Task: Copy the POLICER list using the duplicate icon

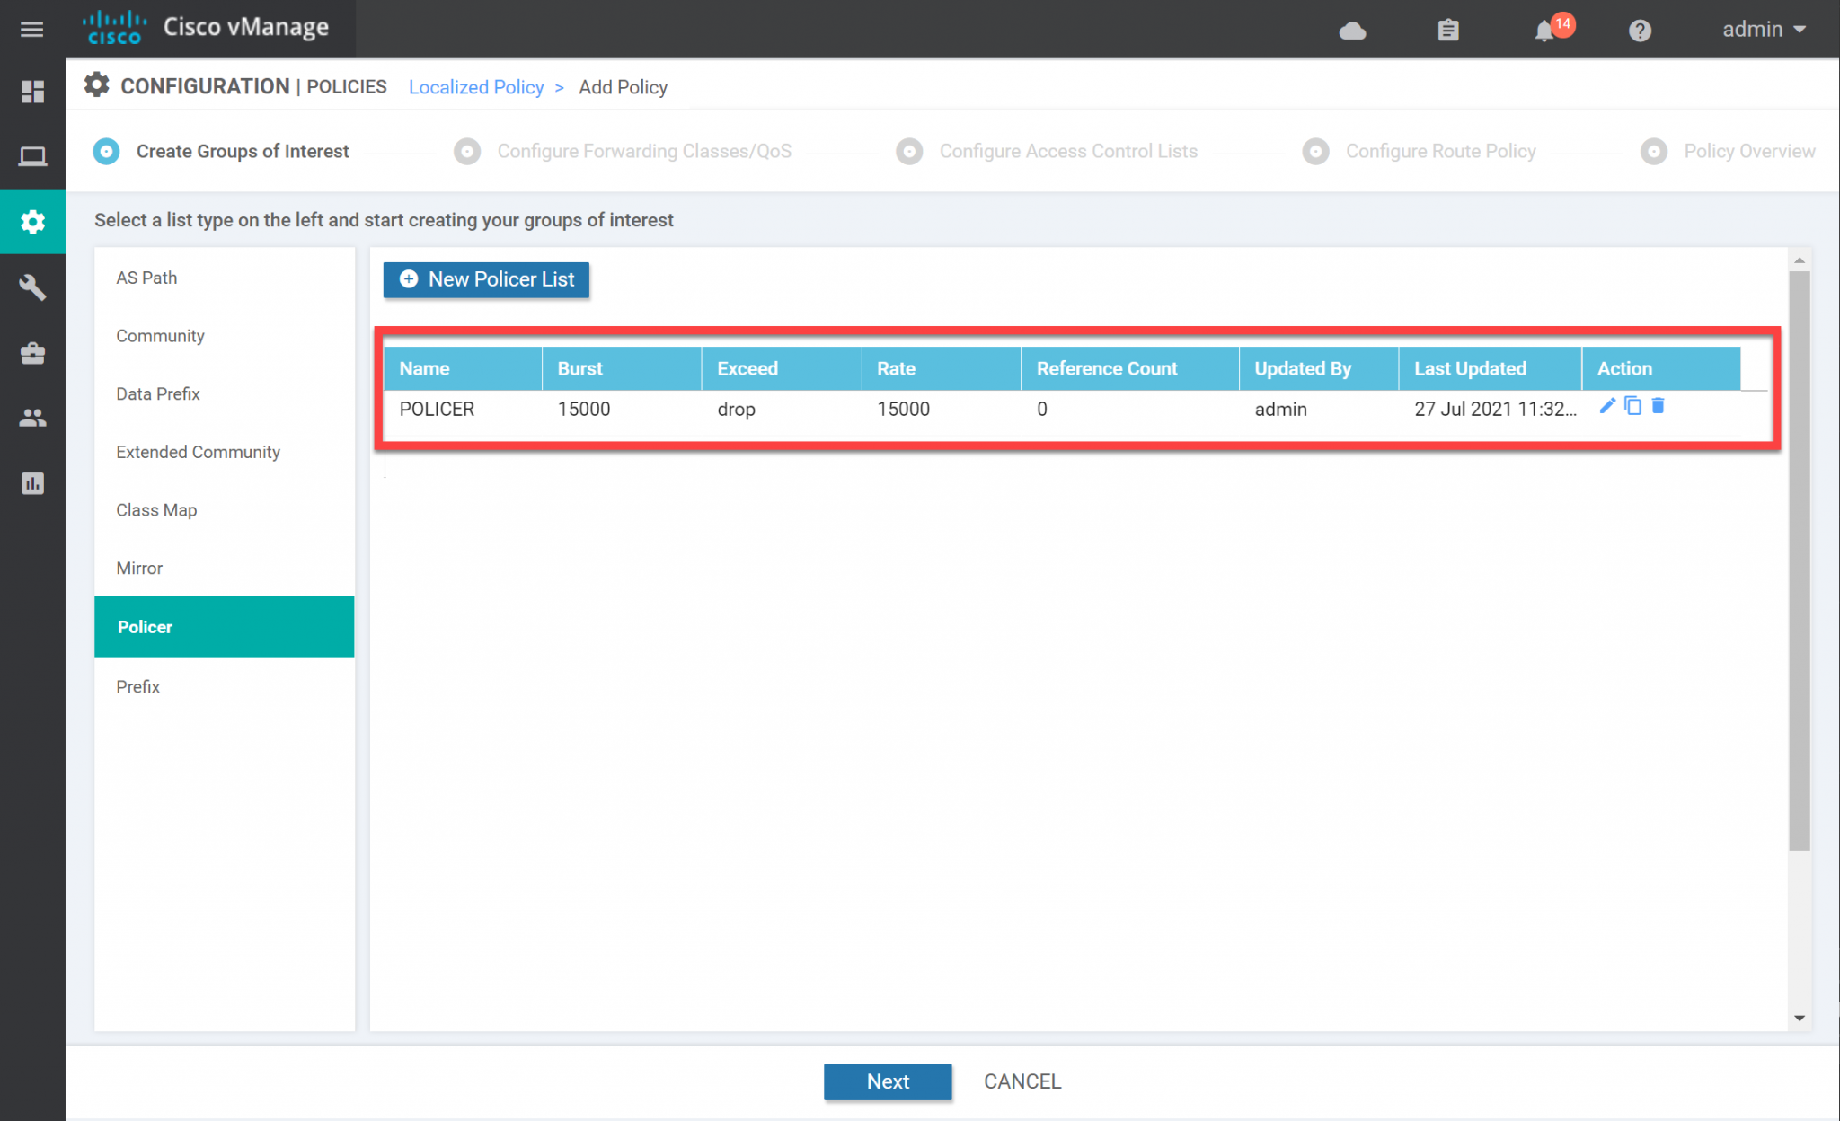Action: (1632, 406)
